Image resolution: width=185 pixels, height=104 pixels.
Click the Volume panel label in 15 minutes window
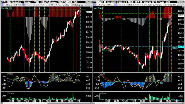pos(103,93)
